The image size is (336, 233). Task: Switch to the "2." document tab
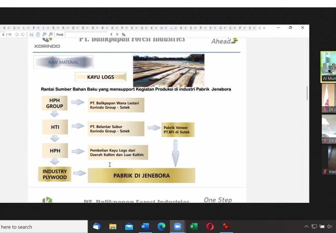[x=231, y=28]
